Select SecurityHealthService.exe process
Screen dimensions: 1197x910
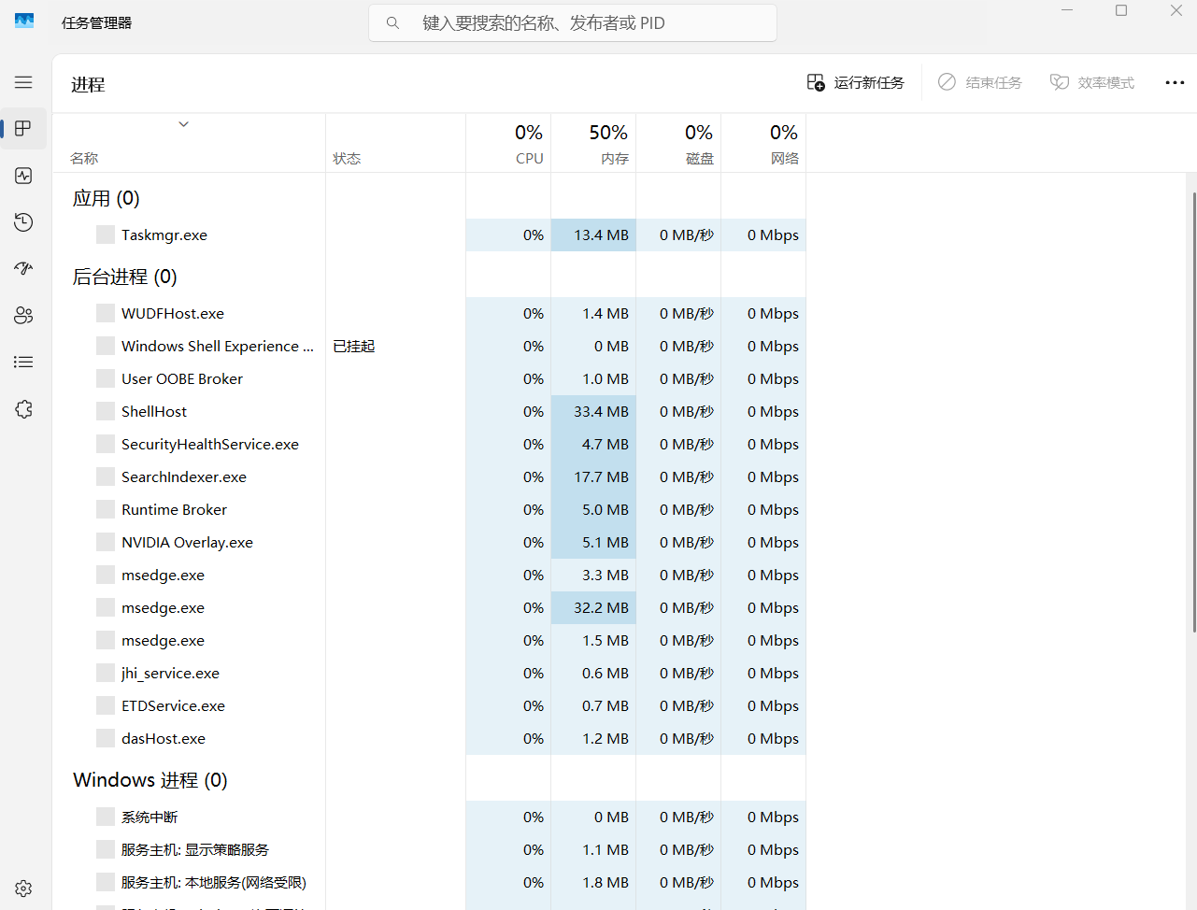(x=430, y=444)
